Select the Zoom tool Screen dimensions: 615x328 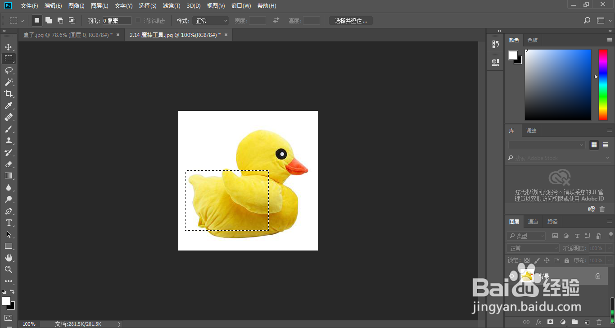point(9,269)
